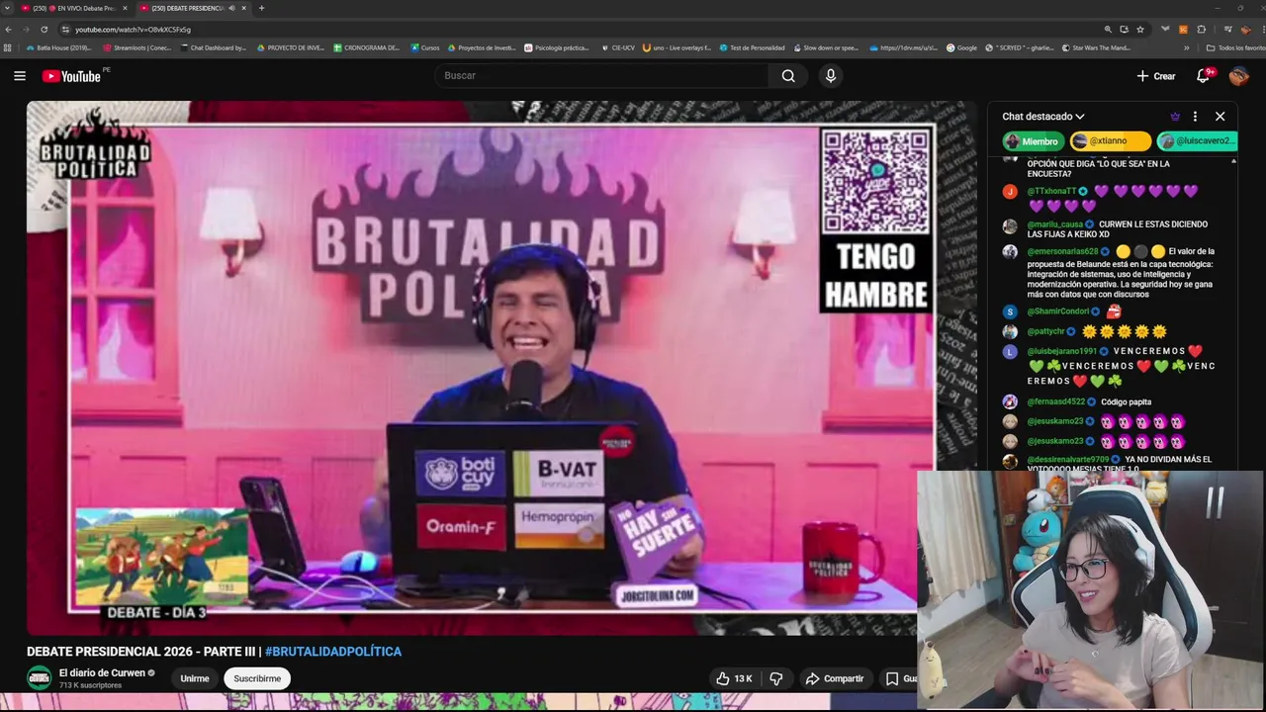Screen dimensions: 1266x712
Task: Open the Batla House bookmark
Action: tap(58, 47)
